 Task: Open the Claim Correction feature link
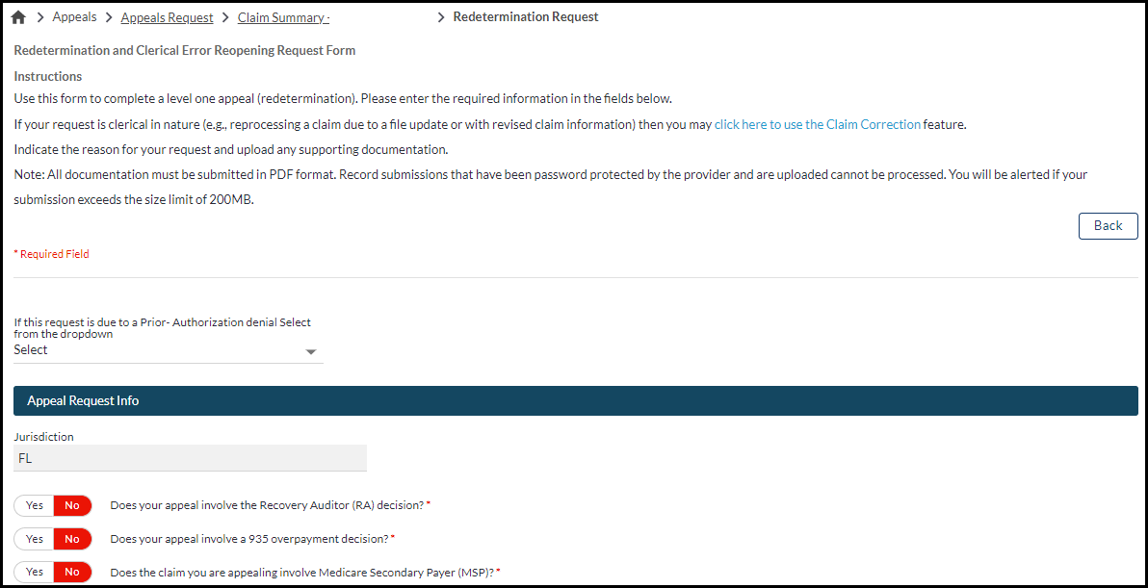[817, 124]
